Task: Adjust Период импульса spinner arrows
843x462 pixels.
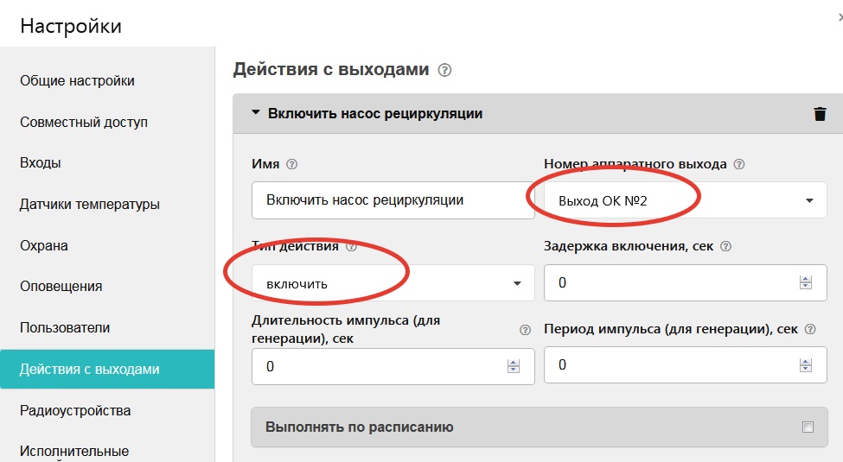Action: point(806,365)
